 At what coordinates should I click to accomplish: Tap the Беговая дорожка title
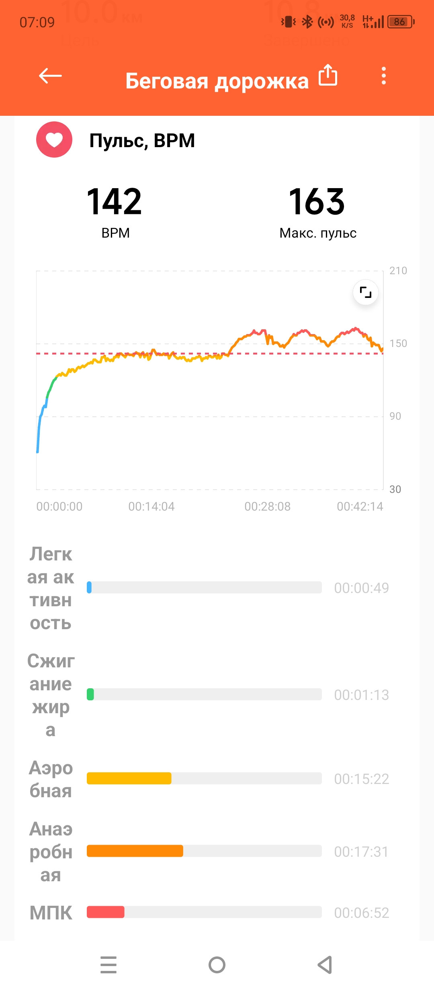coord(217,81)
